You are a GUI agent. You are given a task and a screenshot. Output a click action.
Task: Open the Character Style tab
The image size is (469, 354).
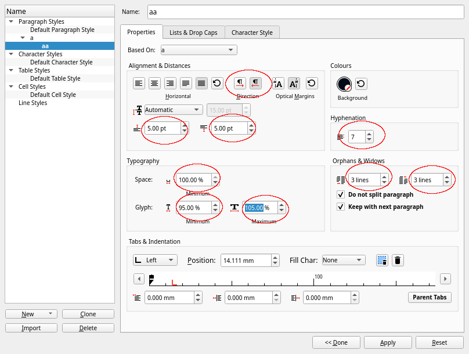(x=252, y=32)
